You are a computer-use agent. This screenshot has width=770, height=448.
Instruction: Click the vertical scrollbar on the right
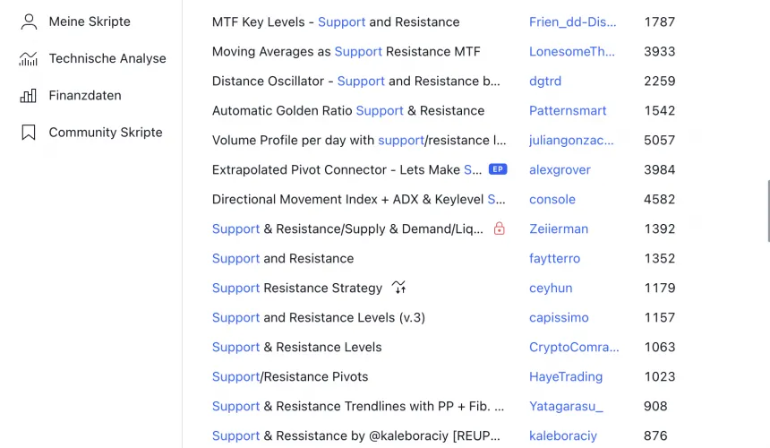[x=767, y=211]
